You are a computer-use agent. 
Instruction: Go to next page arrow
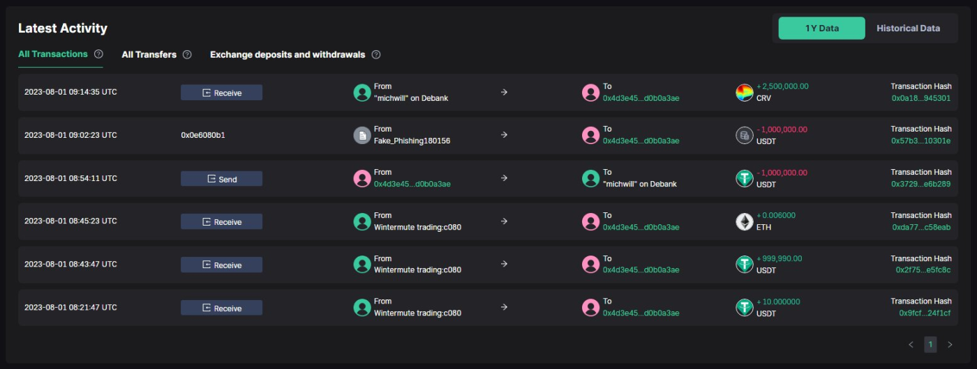point(950,344)
